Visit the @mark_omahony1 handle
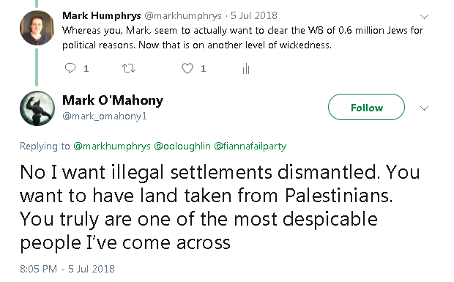 tap(105, 116)
